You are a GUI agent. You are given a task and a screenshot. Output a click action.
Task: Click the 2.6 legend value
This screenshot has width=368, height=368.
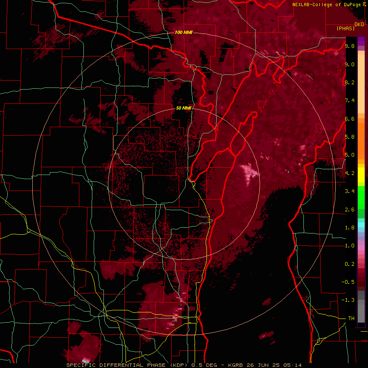[350, 210]
